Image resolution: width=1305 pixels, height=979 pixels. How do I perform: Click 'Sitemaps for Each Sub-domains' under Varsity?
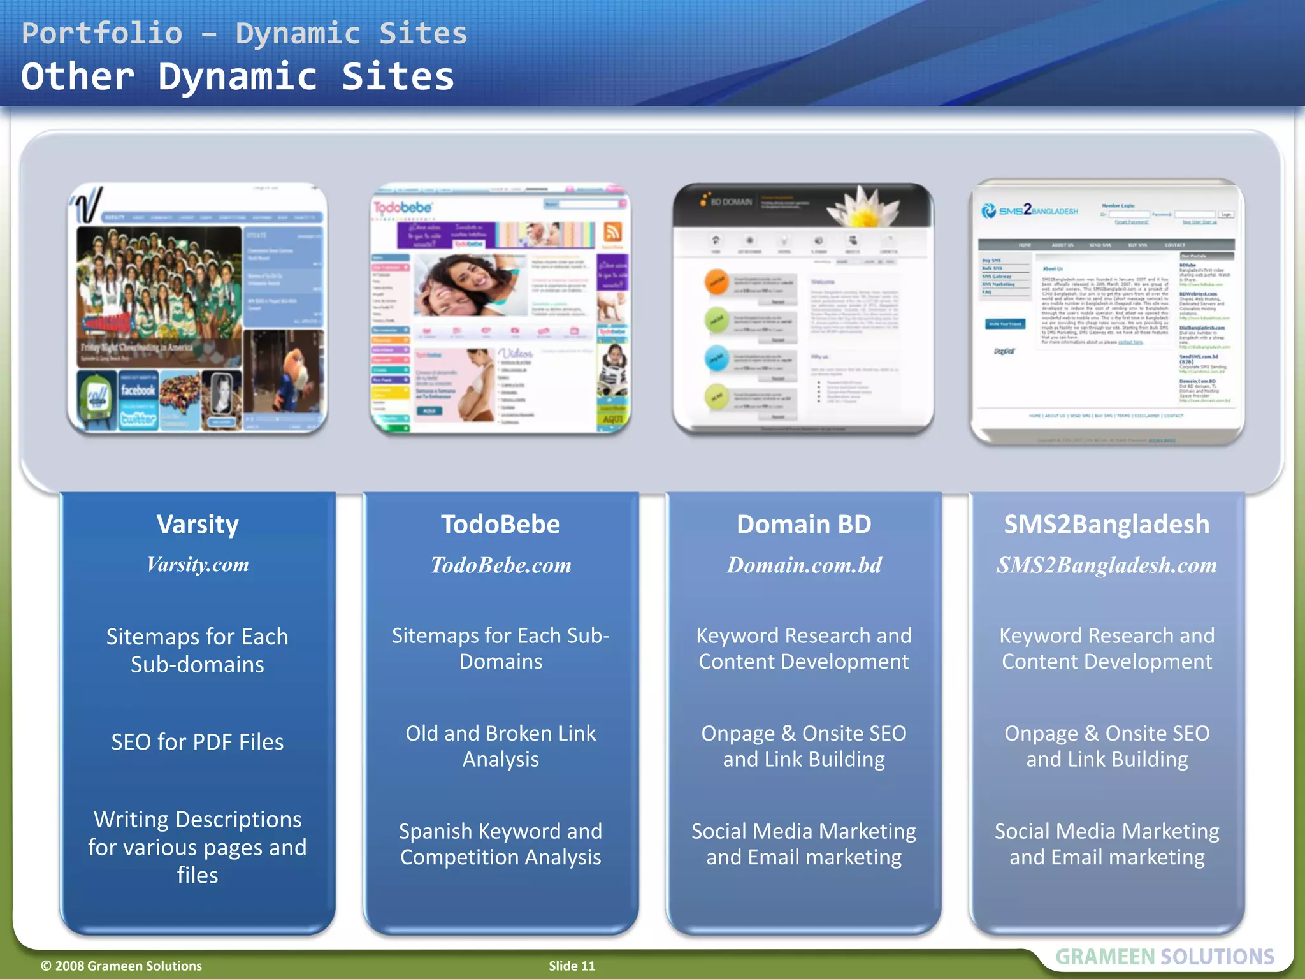coord(198,651)
